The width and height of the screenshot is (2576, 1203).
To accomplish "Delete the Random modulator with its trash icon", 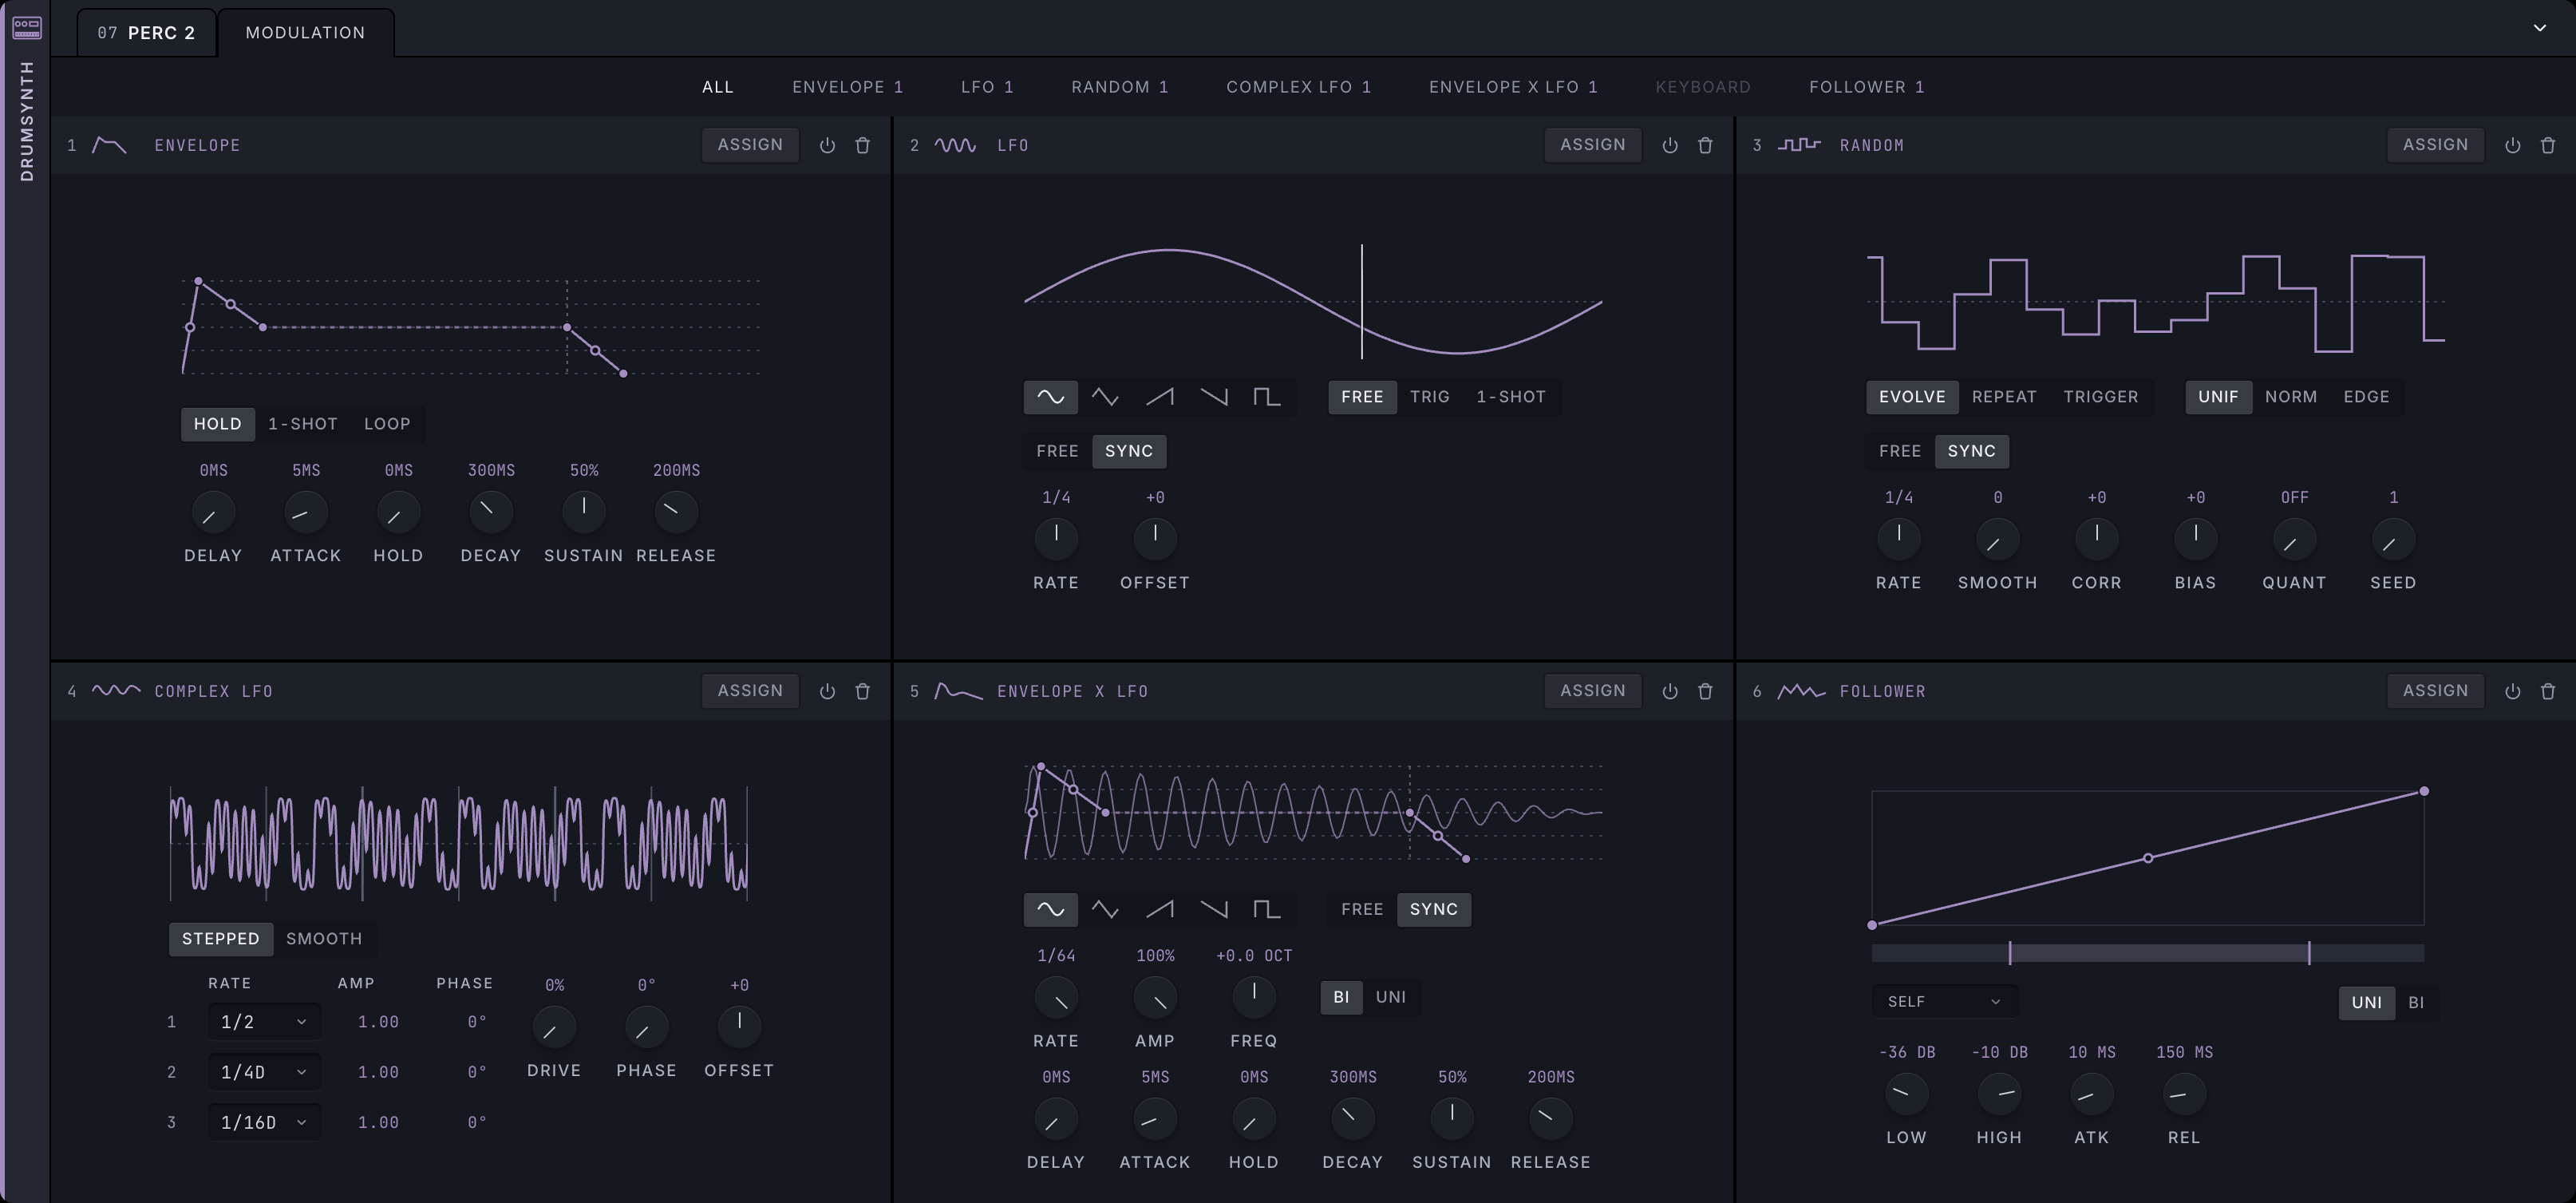I will pyautogui.click(x=2548, y=145).
